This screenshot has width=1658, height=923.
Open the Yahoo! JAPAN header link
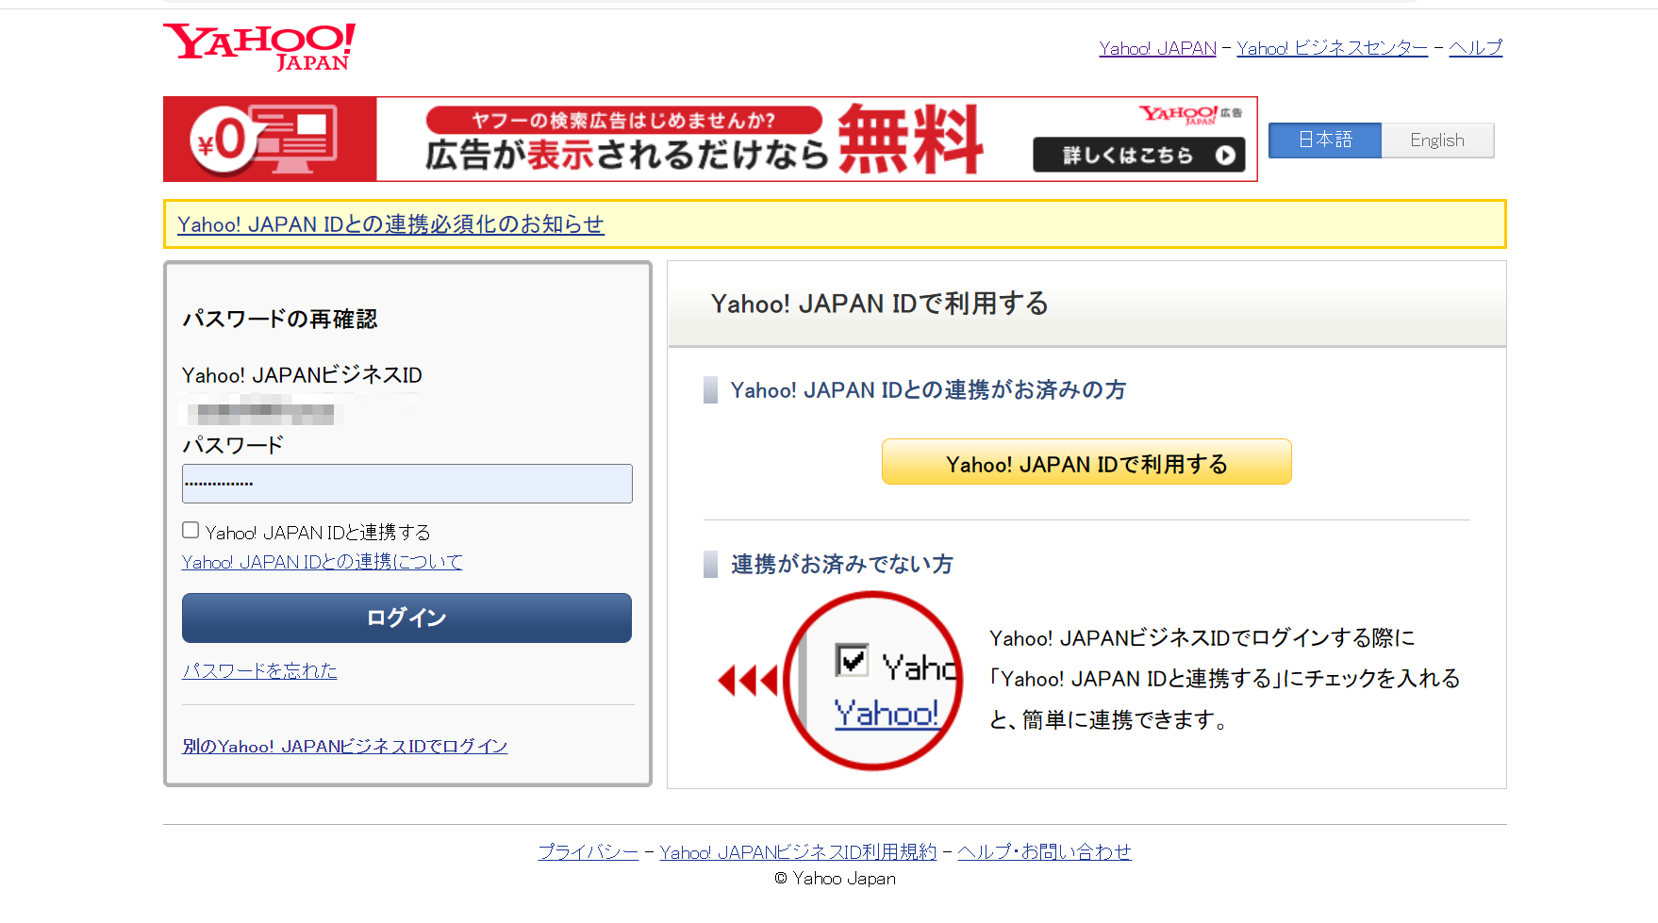pos(1157,48)
